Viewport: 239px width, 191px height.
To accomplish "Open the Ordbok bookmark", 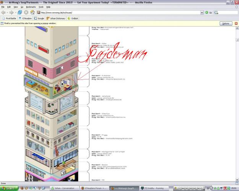I will click(73, 18).
